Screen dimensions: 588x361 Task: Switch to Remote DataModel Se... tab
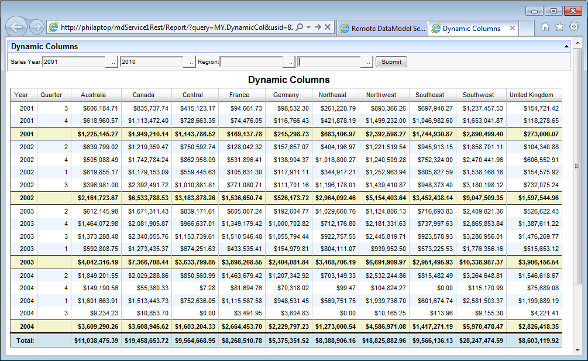pyautogui.click(x=383, y=28)
